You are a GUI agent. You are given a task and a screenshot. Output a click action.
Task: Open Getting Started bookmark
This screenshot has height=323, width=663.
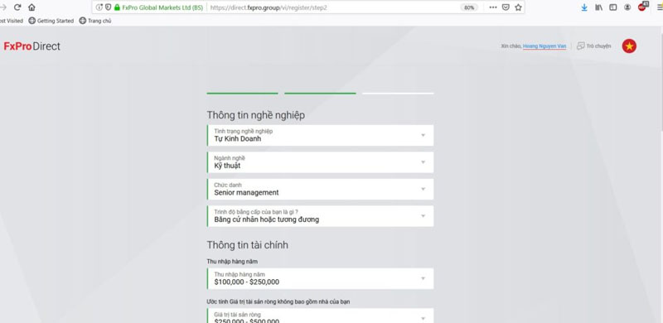(51, 21)
